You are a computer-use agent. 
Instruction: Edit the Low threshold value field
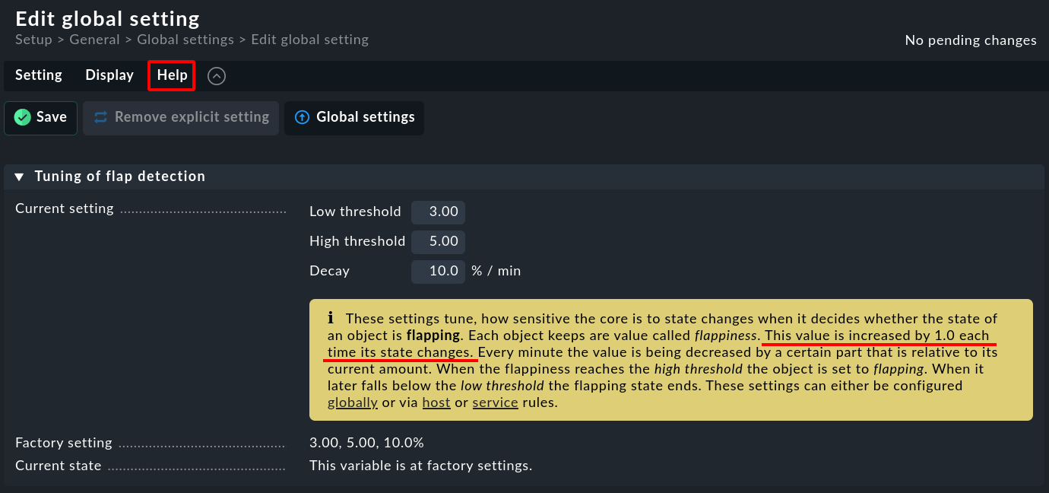pyautogui.click(x=438, y=212)
